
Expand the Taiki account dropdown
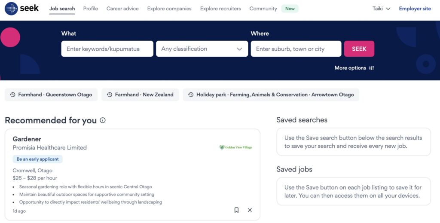[381, 9]
